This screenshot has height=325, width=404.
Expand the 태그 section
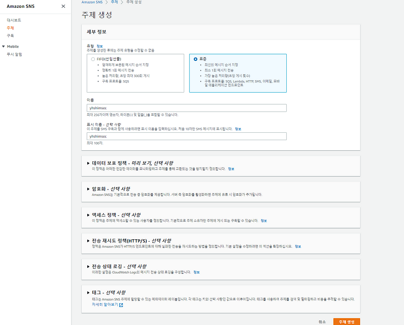coord(88,293)
